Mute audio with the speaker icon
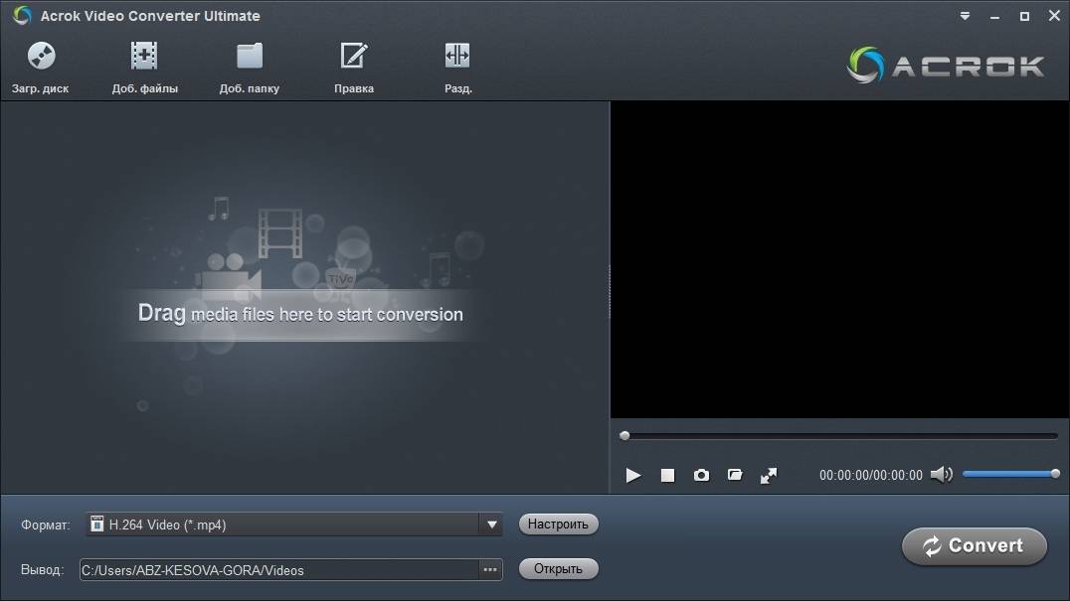Viewport: 1070px width, 601px height. [942, 474]
